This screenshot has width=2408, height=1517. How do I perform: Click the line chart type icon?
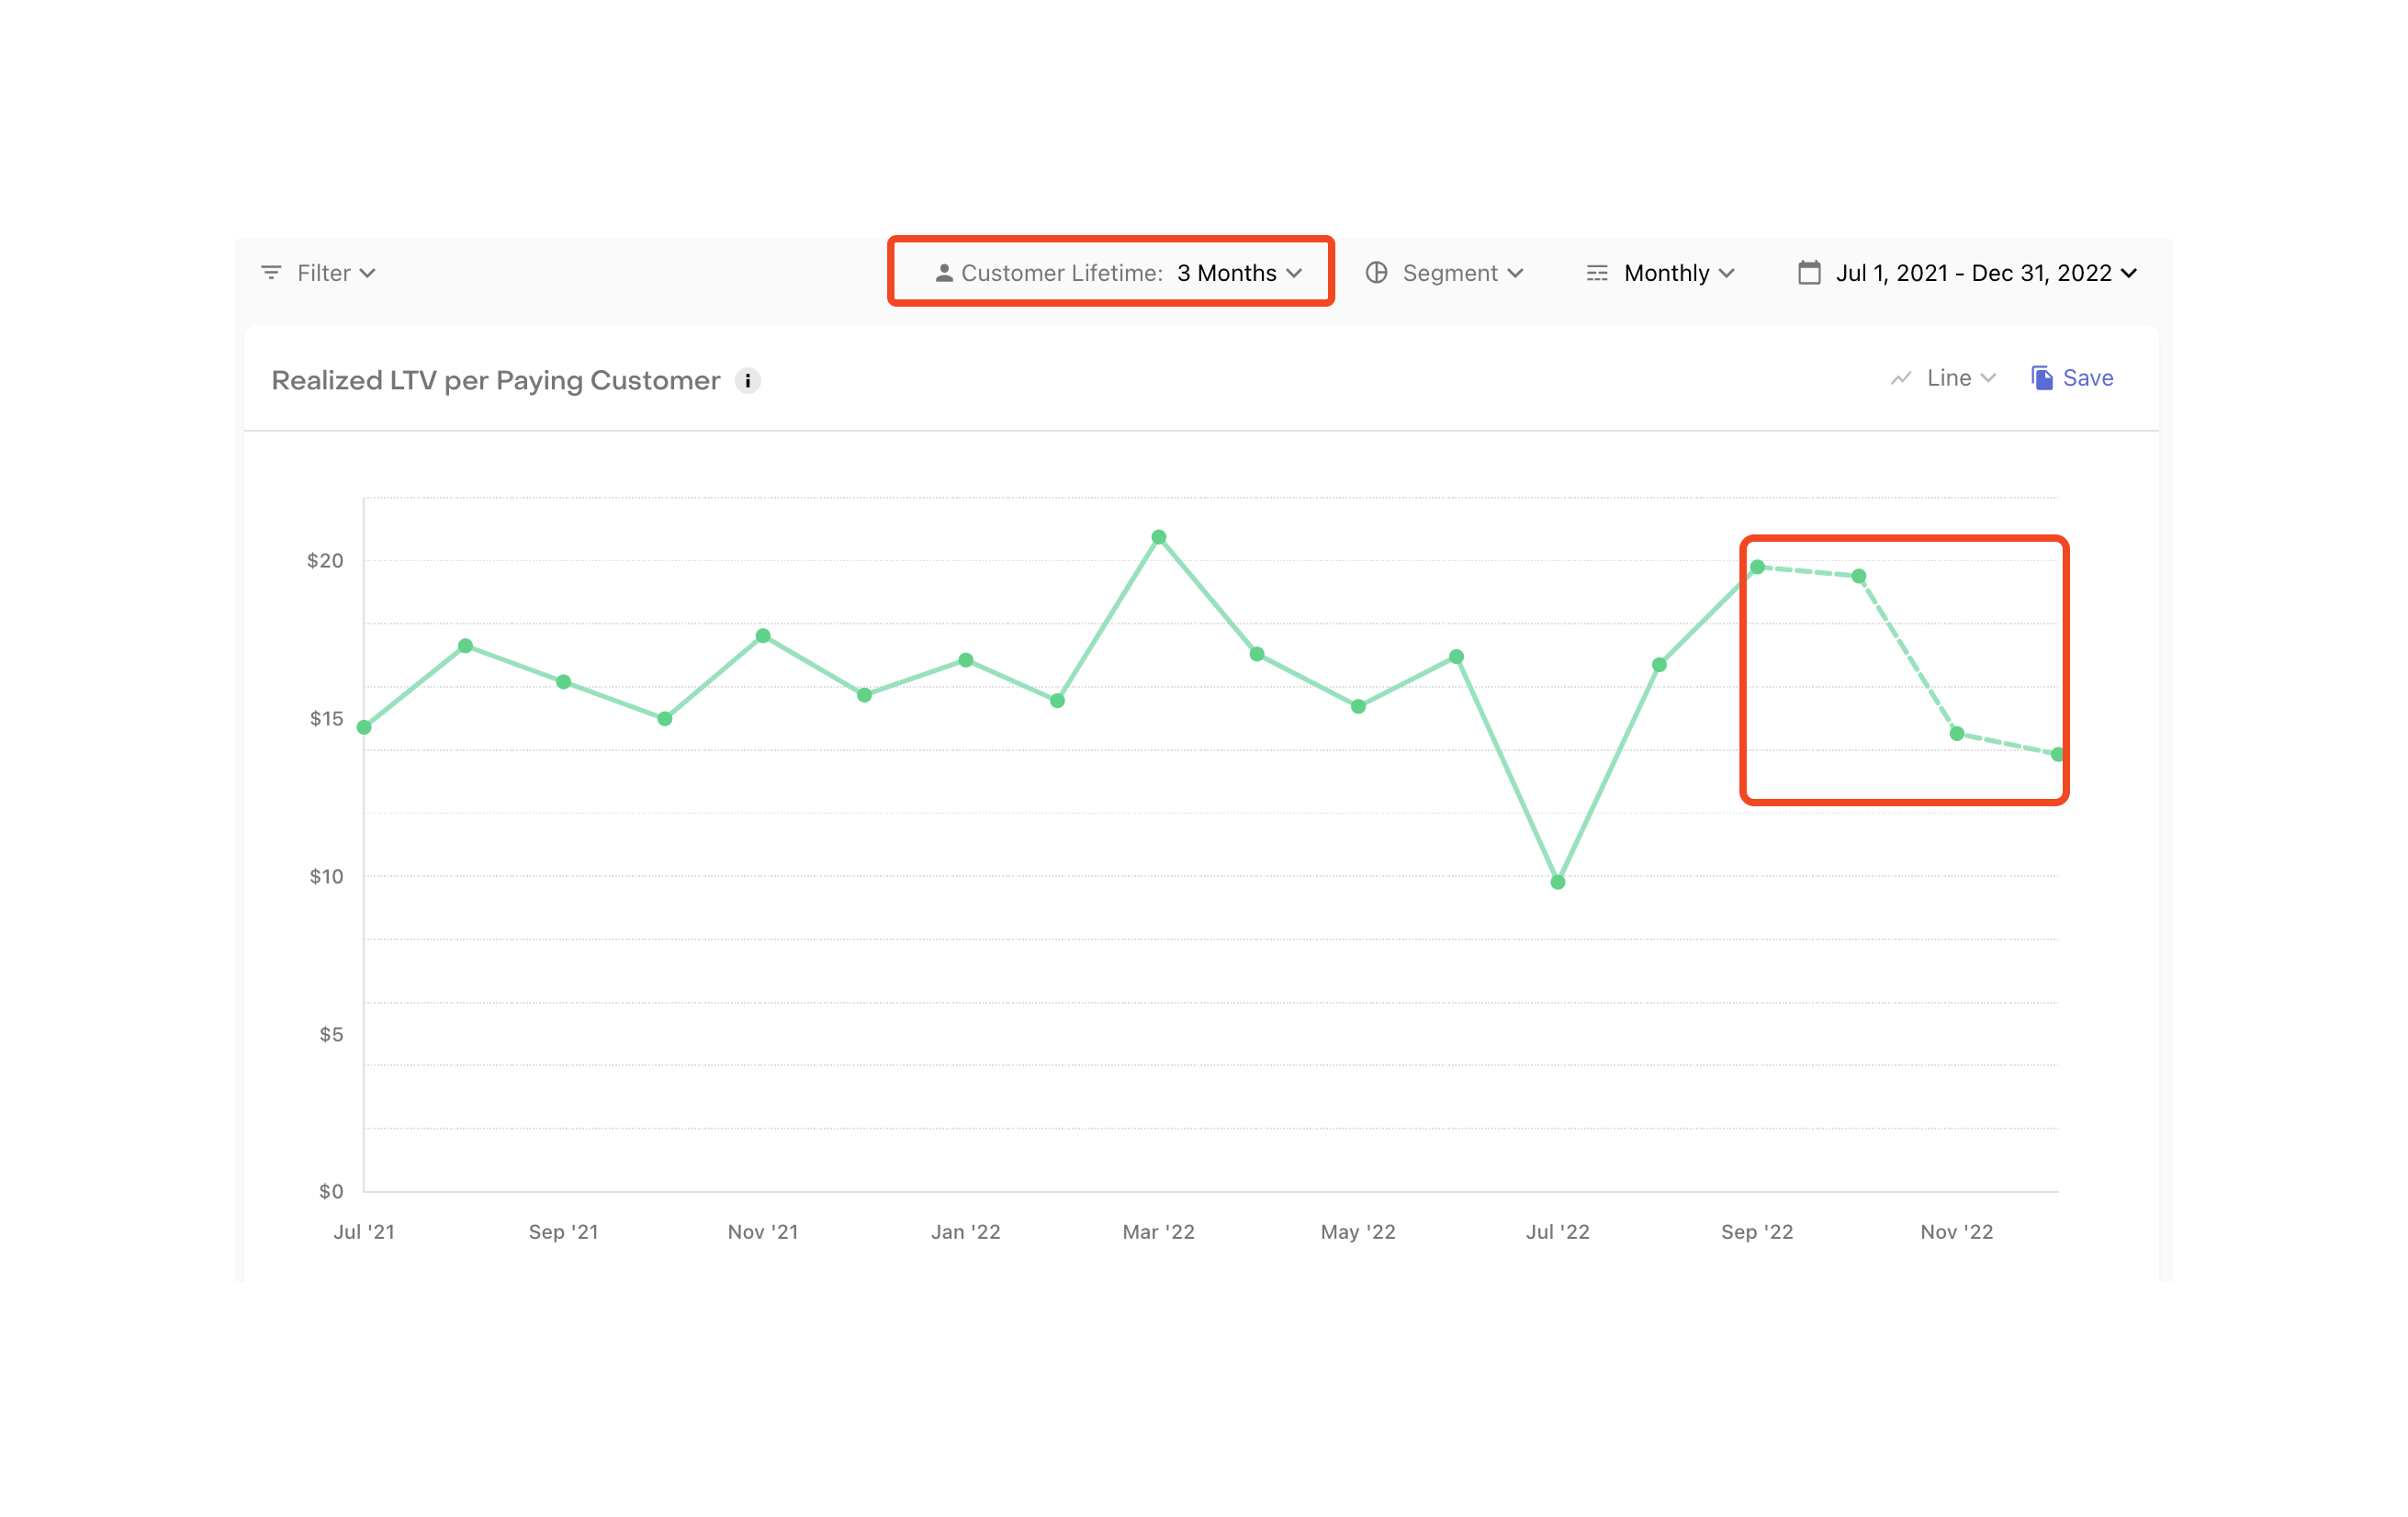click(x=1900, y=378)
